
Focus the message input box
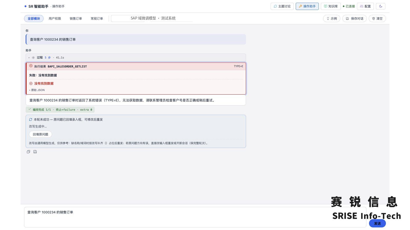click(x=195, y=217)
